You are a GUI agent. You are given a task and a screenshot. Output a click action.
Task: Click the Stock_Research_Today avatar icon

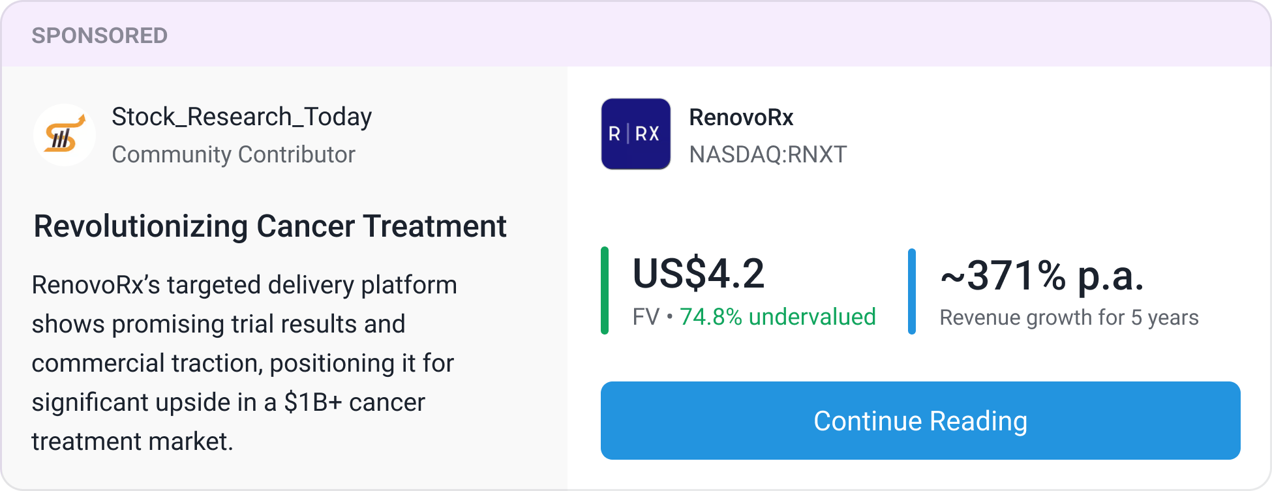(65, 135)
